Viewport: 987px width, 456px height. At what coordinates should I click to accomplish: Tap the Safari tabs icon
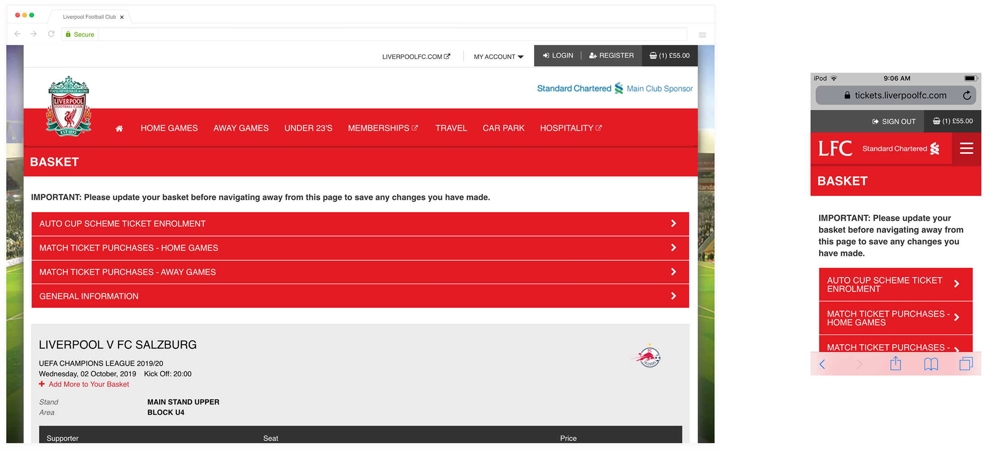[965, 364]
